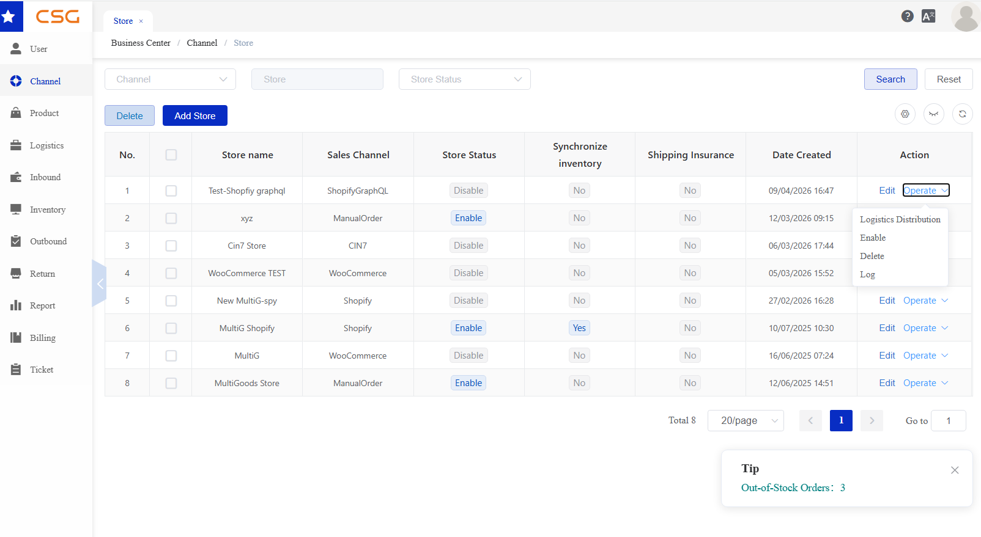Viewport: 981px width, 537px height.
Task: Expand Operate menu for MultiGoods Store
Action: pyautogui.click(x=926, y=383)
